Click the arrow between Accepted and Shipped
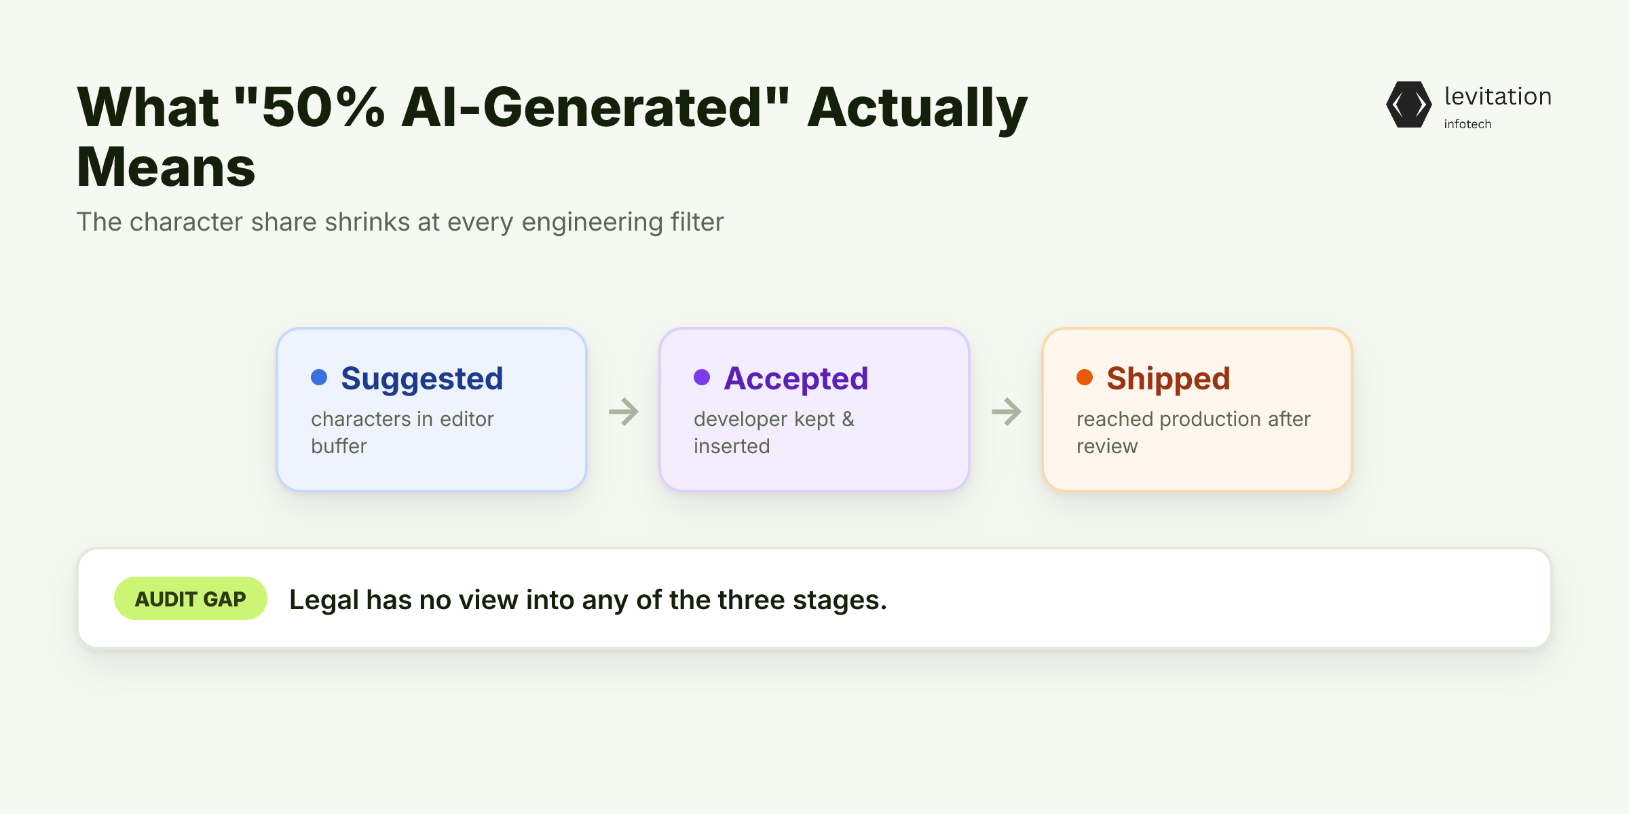Viewport: 1629px width, 814px height. (x=1007, y=411)
